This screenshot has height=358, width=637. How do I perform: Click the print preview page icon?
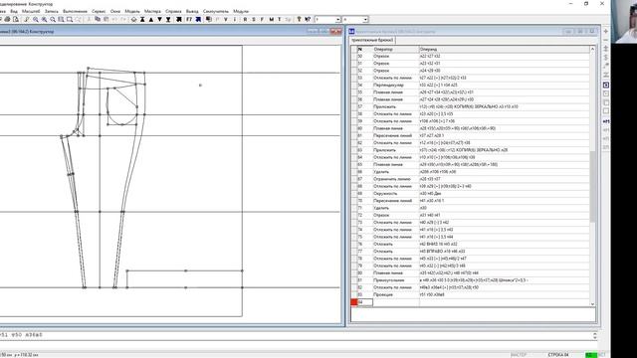16,19
